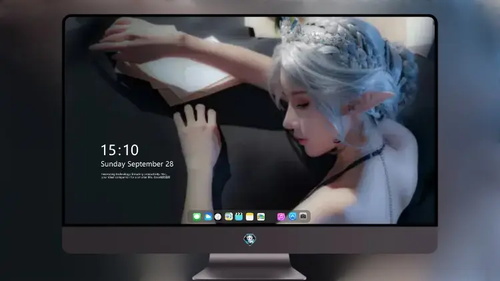The image size is (500, 281).
Task: Open the teal clapperboard video app
Action: point(239,216)
